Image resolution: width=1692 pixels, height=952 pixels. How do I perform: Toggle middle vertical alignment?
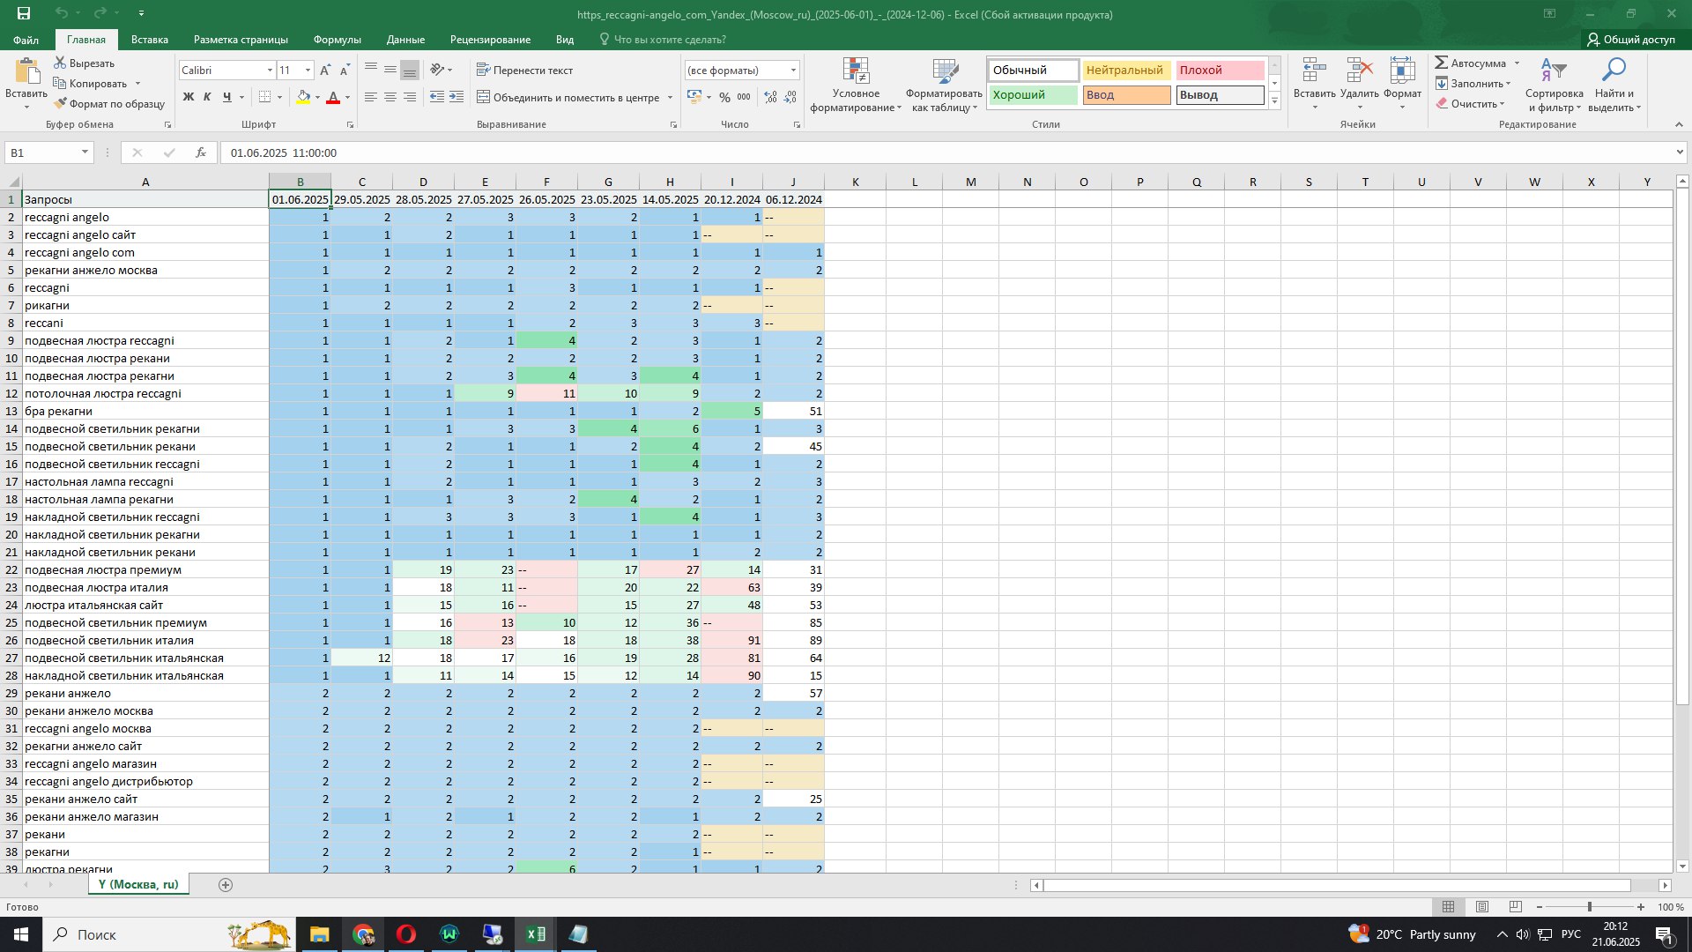(390, 70)
